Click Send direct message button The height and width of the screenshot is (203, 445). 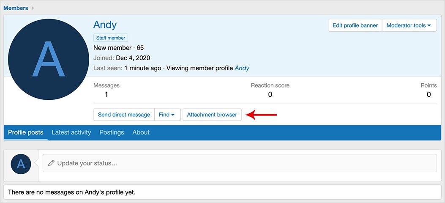[124, 115]
